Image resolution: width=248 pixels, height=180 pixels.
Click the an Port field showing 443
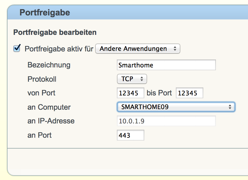[131, 135]
